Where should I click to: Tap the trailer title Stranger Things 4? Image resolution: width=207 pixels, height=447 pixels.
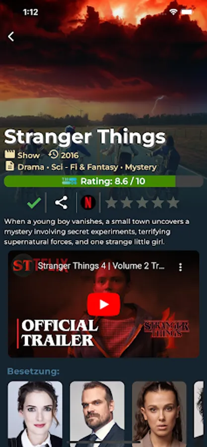coord(101,266)
